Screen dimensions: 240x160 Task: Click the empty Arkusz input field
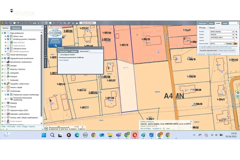222,40
